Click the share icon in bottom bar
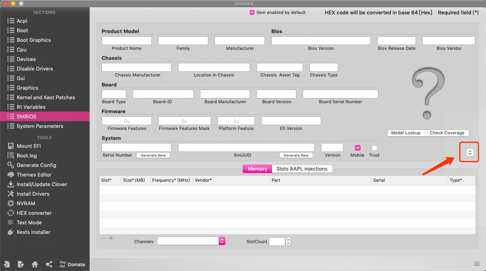486x271 pixels. click(49, 264)
